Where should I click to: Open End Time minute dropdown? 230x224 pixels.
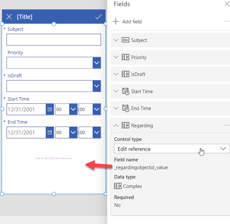pyautogui.click(x=97, y=132)
